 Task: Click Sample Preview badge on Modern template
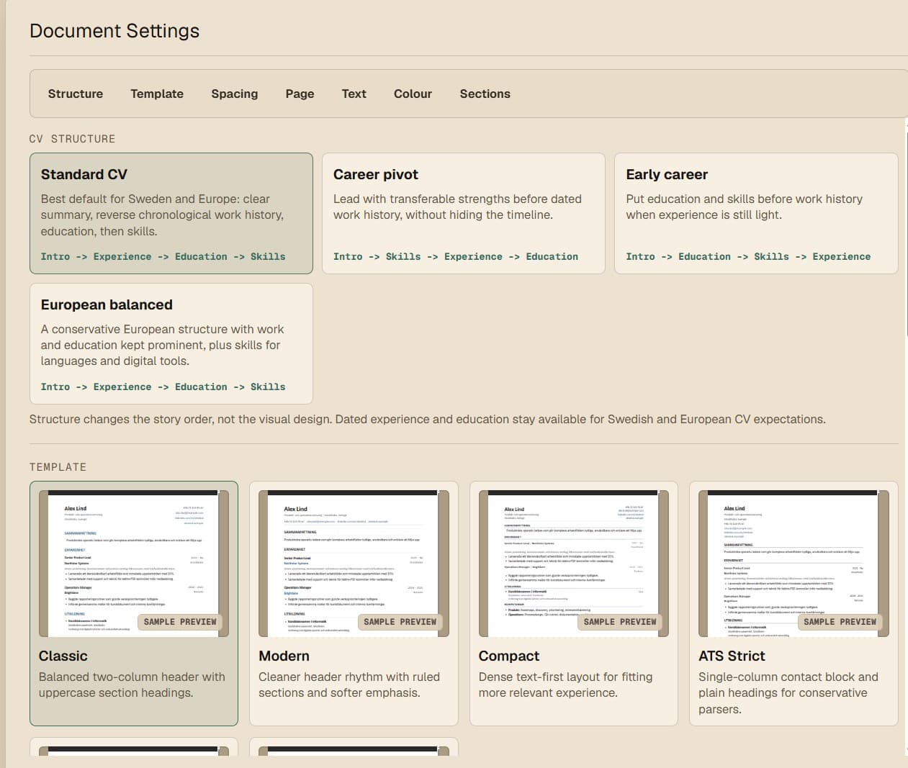[x=400, y=622]
